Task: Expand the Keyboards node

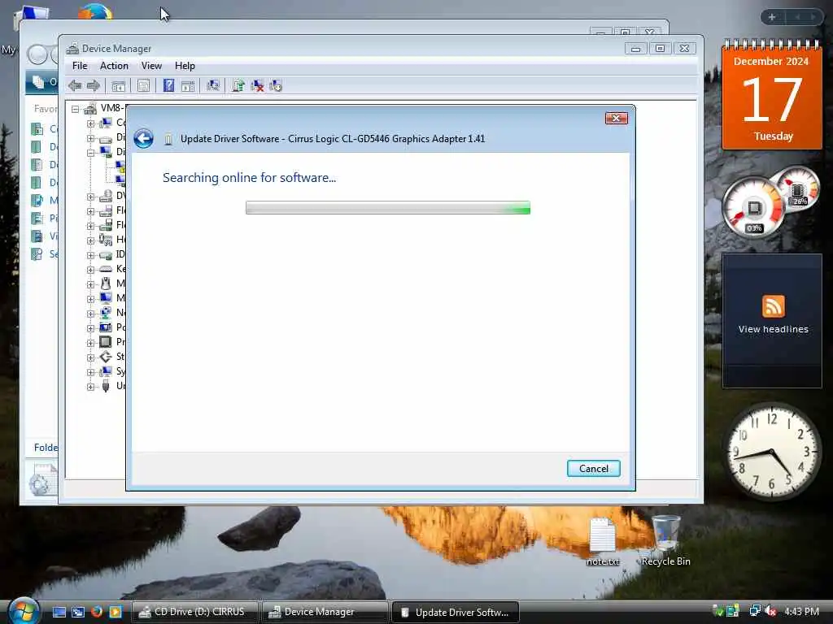Action: tap(91, 269)
